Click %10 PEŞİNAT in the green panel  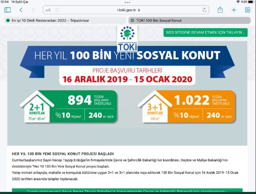point(68,115)
